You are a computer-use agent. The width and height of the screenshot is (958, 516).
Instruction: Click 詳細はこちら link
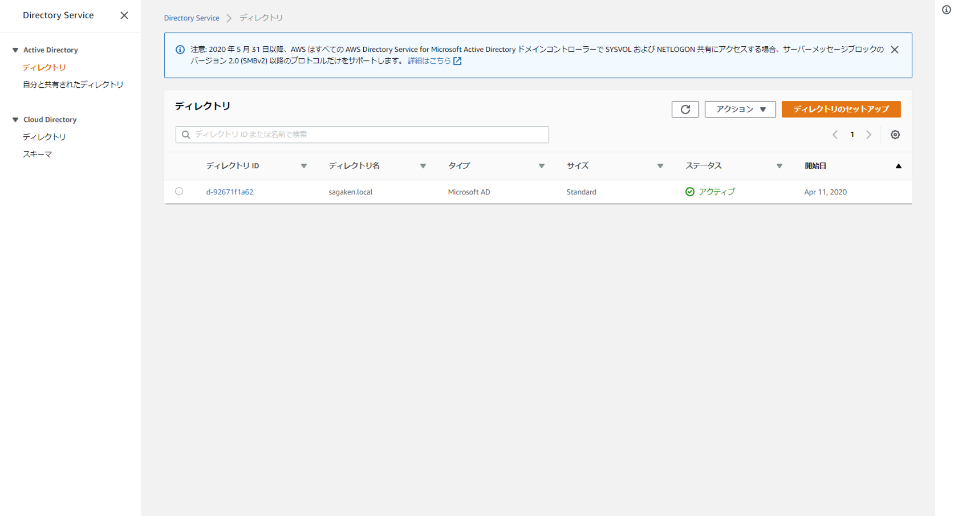click(429, 61)
